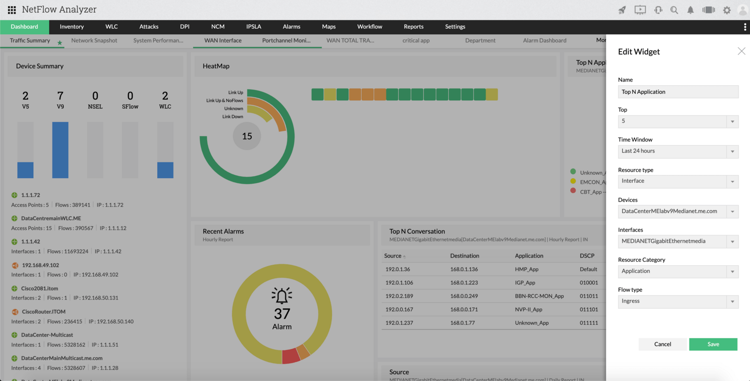This screenshot has width=750, height=381.
Task: Open the search magnifier icon
Action: coord(674,10)
